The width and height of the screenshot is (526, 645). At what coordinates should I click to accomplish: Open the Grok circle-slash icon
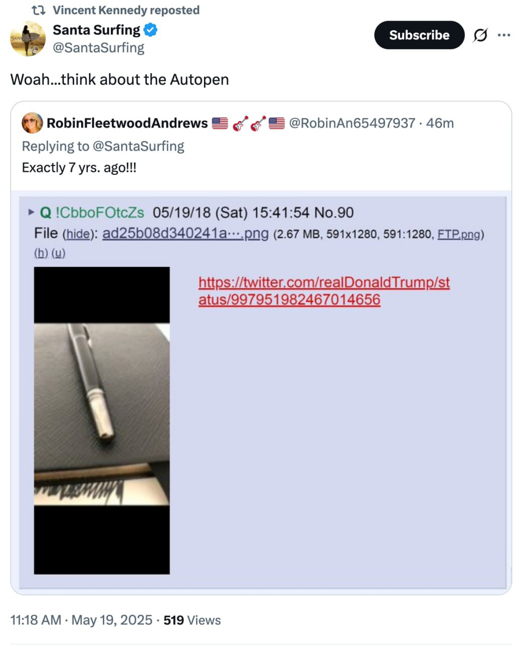481,35
